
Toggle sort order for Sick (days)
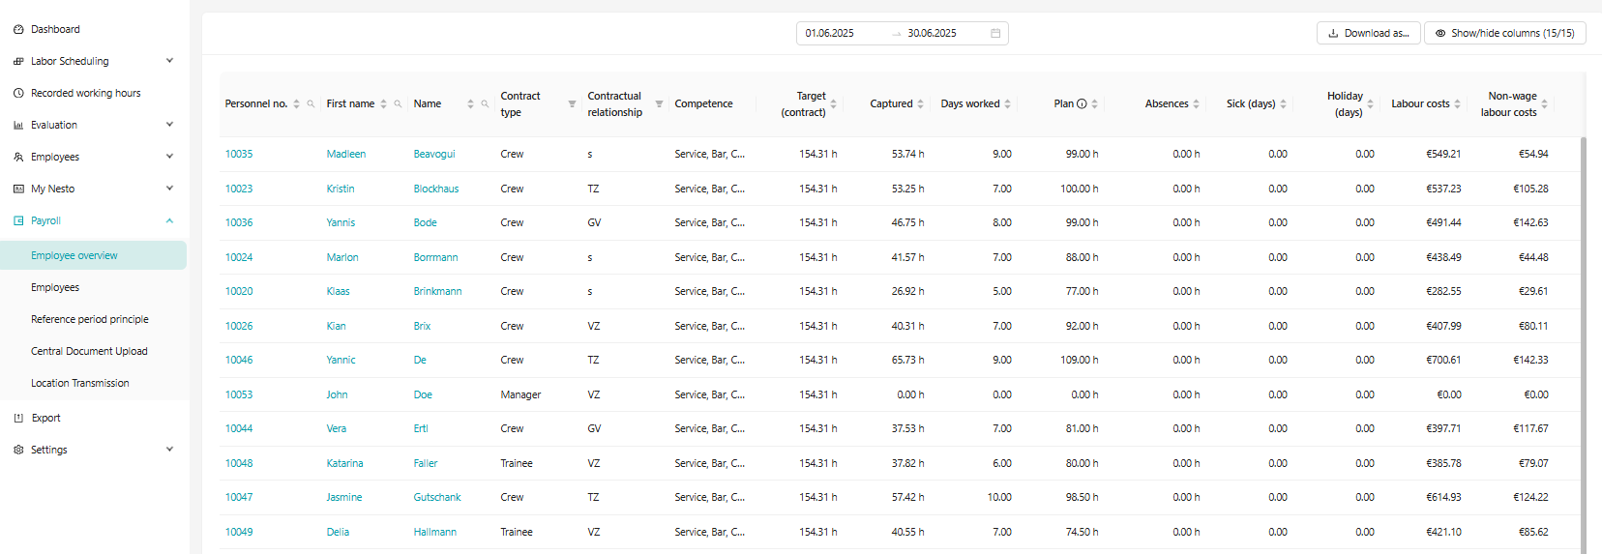(x=1283, y=104)
